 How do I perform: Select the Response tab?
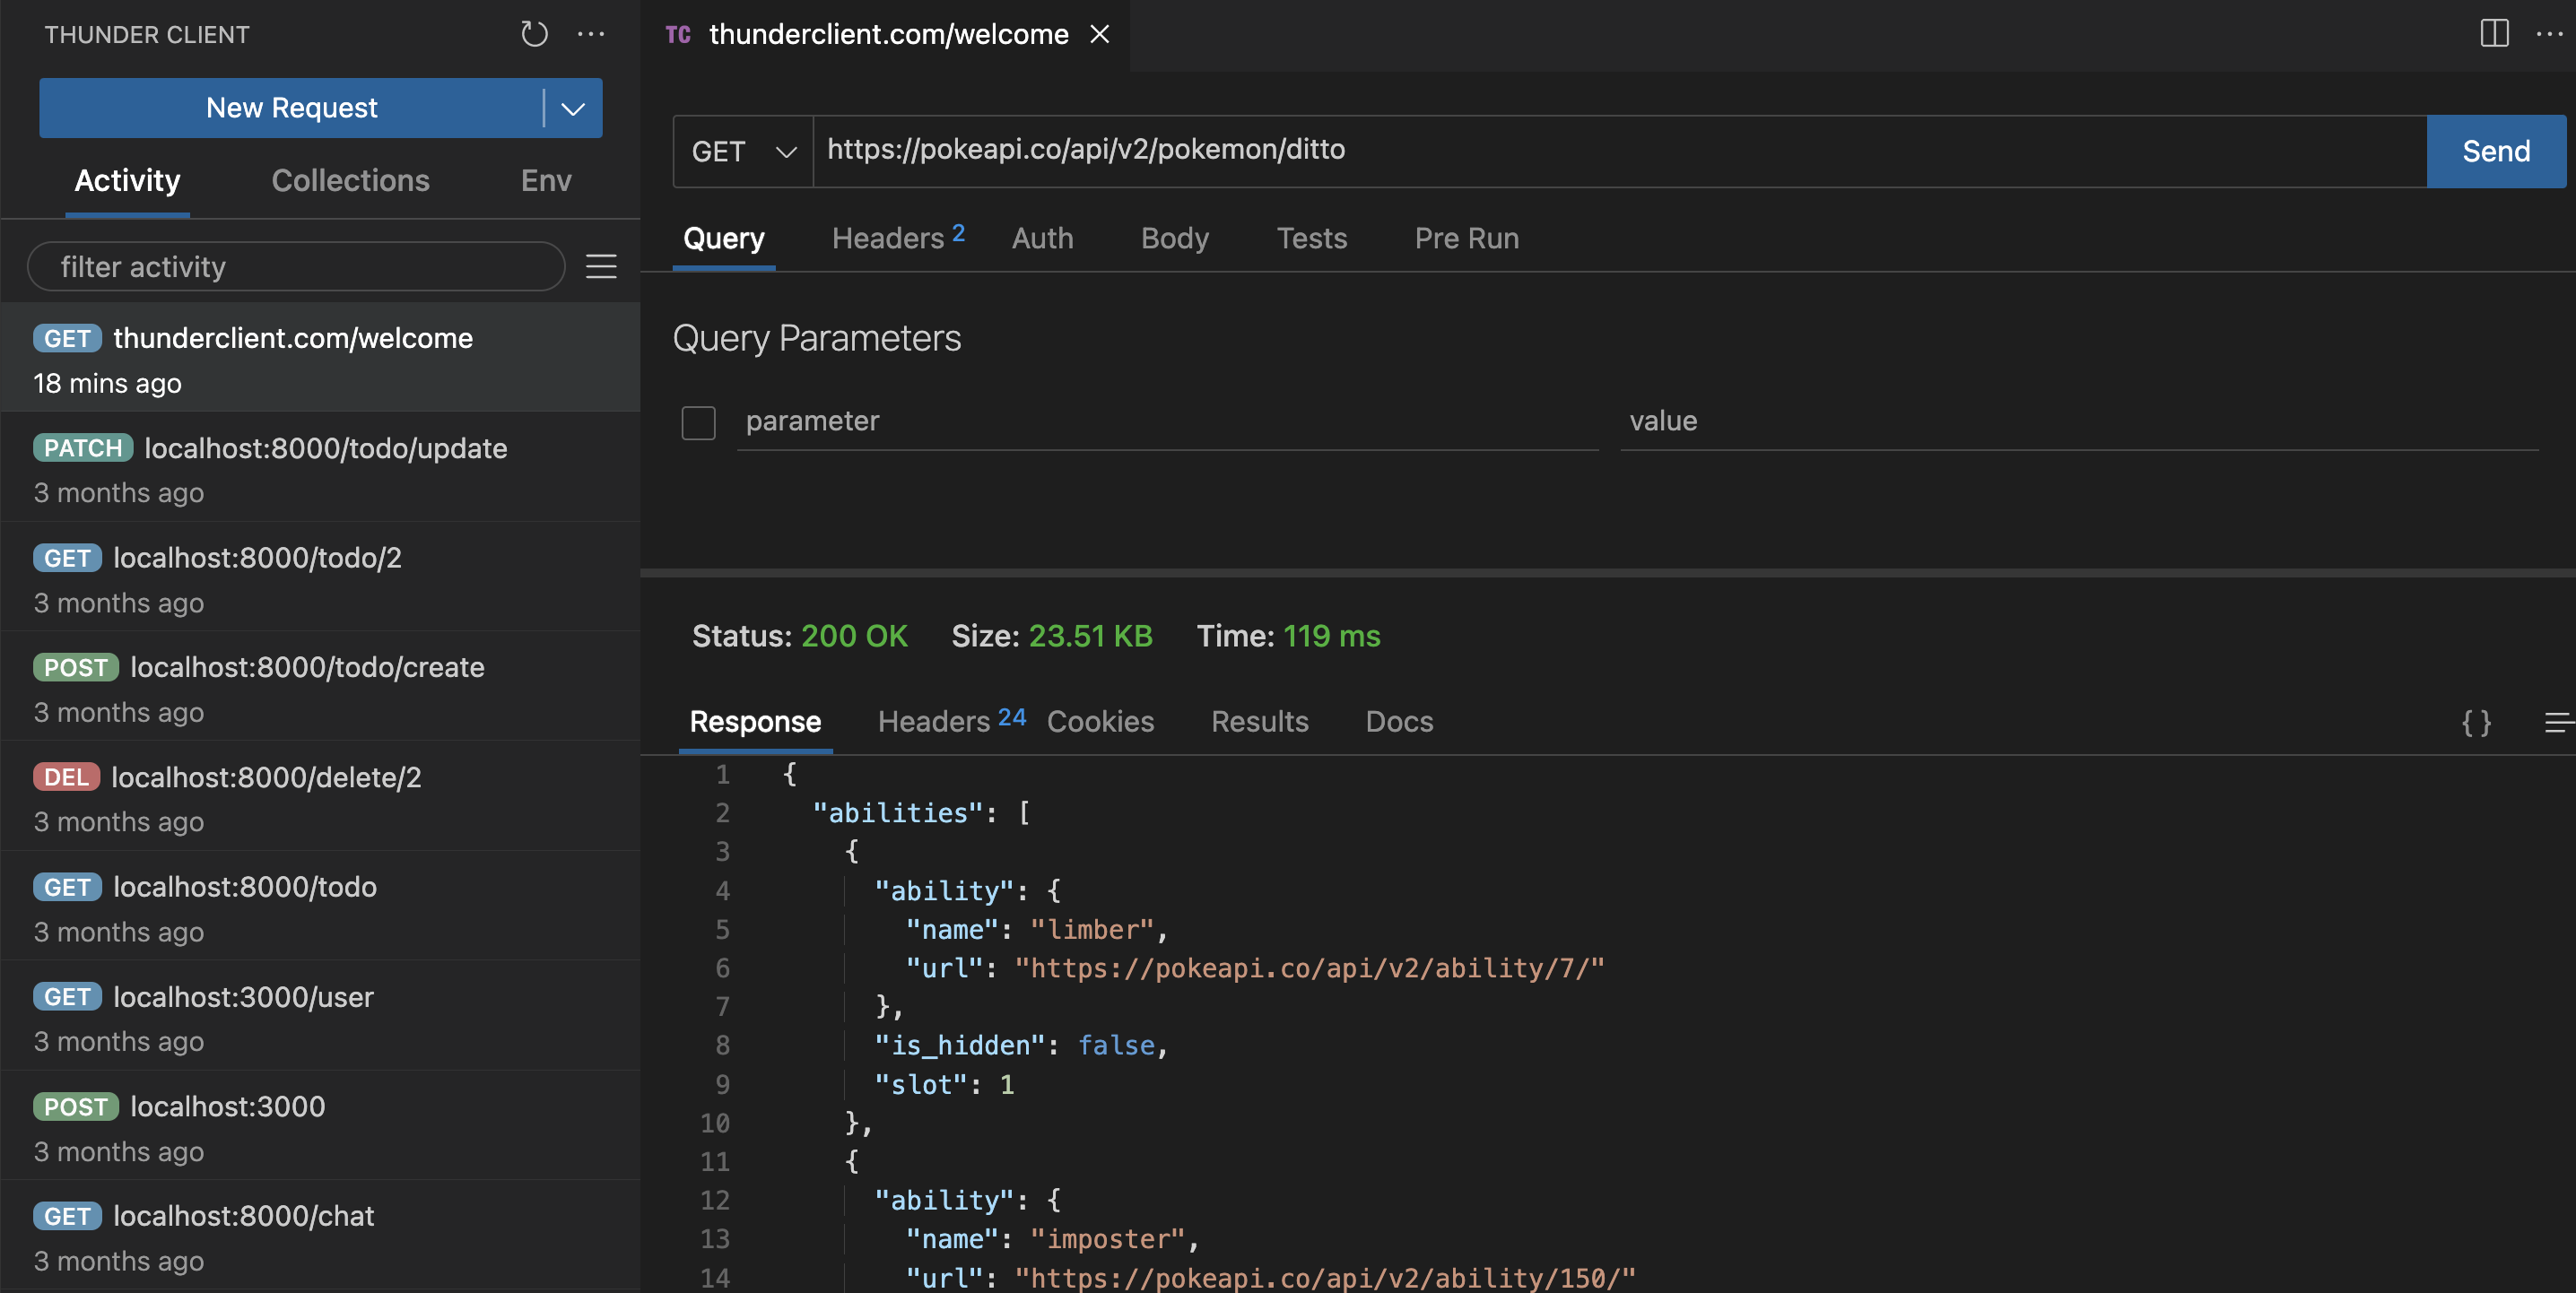(x=755, y=722)
